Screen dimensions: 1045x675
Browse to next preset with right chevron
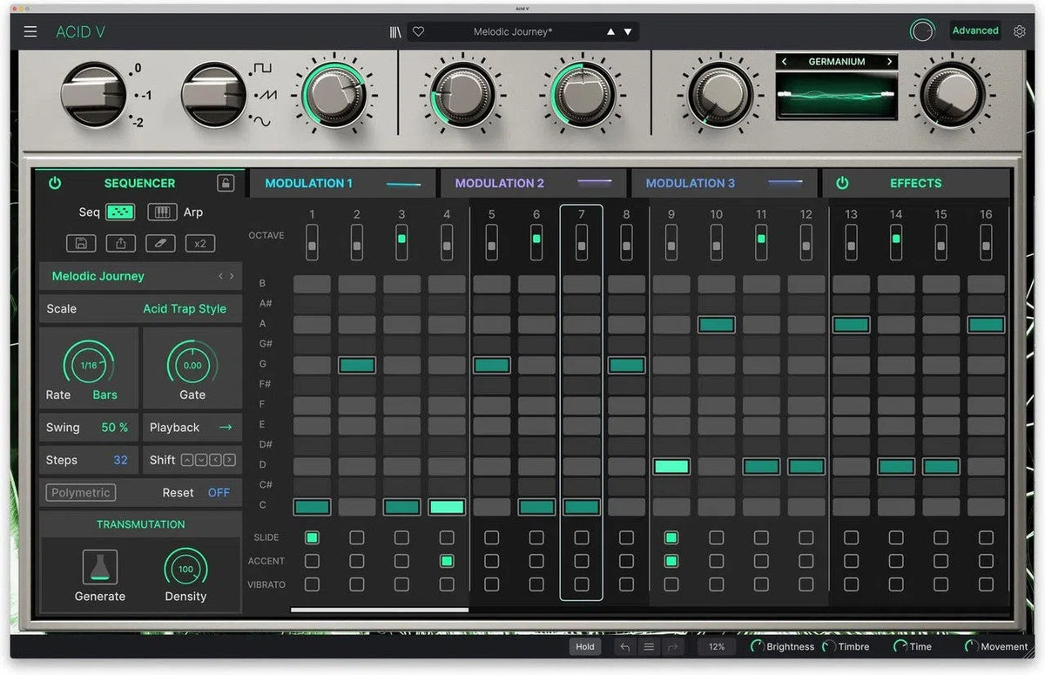[232, 276]
